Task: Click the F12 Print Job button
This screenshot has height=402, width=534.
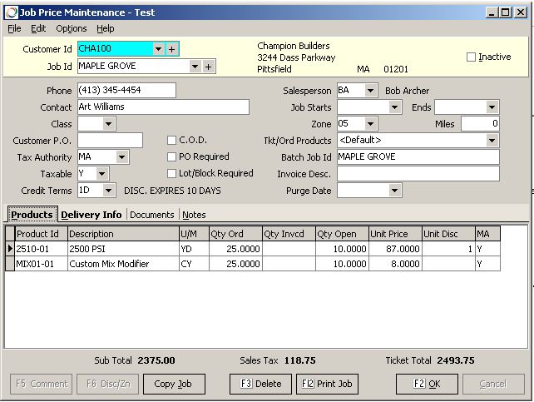Action: pyautogui.click(x=328, y=384)
